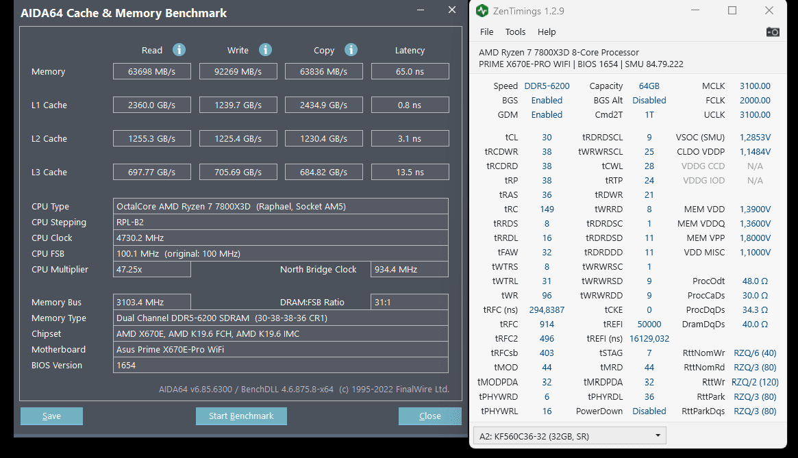Click the L2 Cache copy 1230.4 GB/s

[324, 139]
